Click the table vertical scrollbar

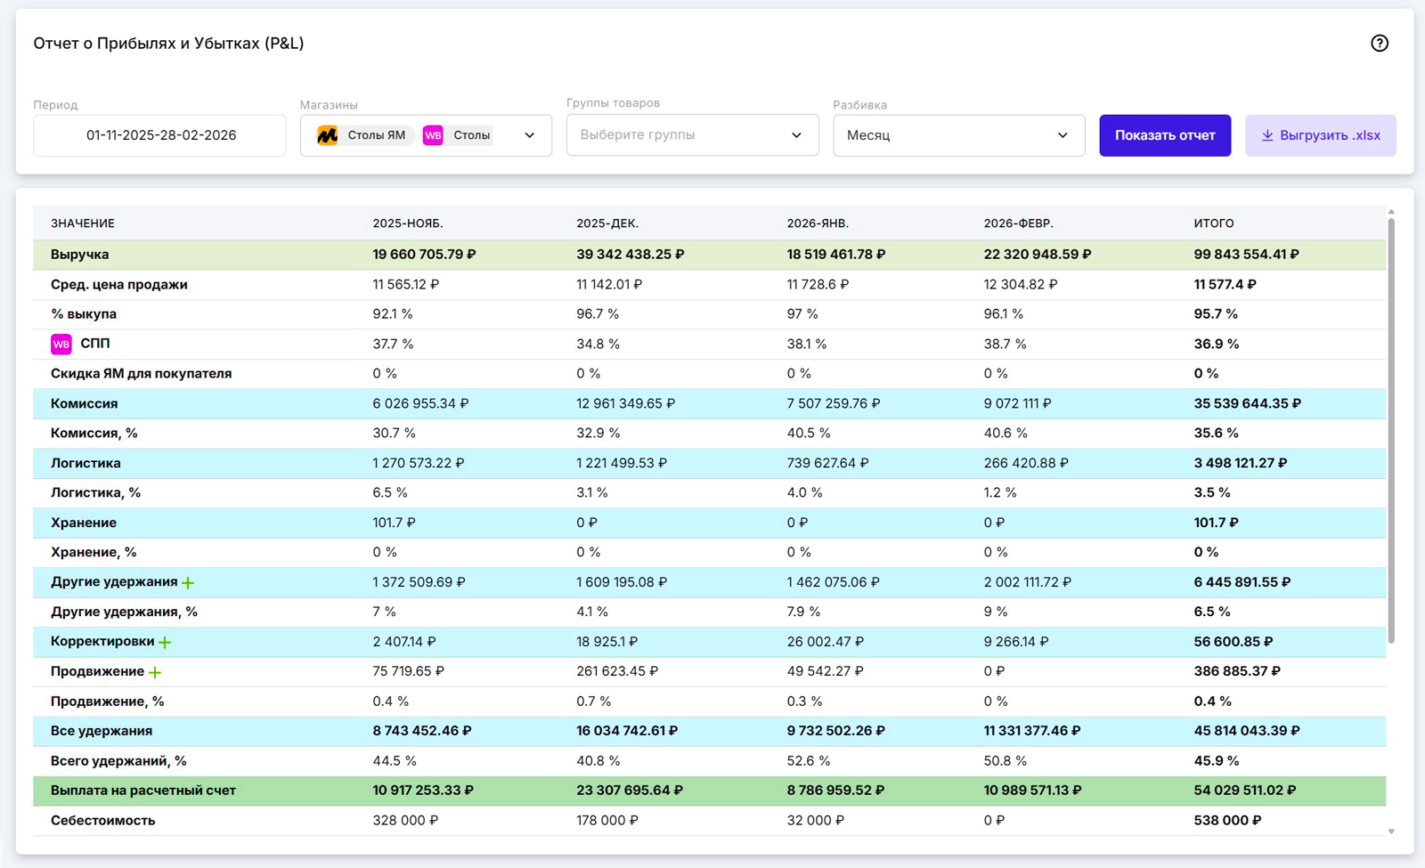[1390, 427]
